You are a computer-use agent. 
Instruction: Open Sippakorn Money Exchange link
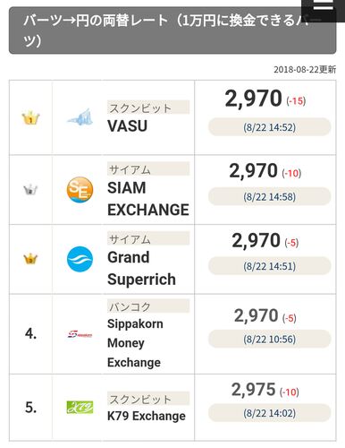pyautogui.click(x=135, y=343)
